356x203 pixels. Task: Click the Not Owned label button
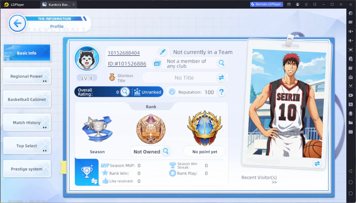[x=147, y=152]
